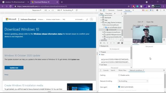
Task: Bookmark page with star icon
Action: tap(129, 6)
